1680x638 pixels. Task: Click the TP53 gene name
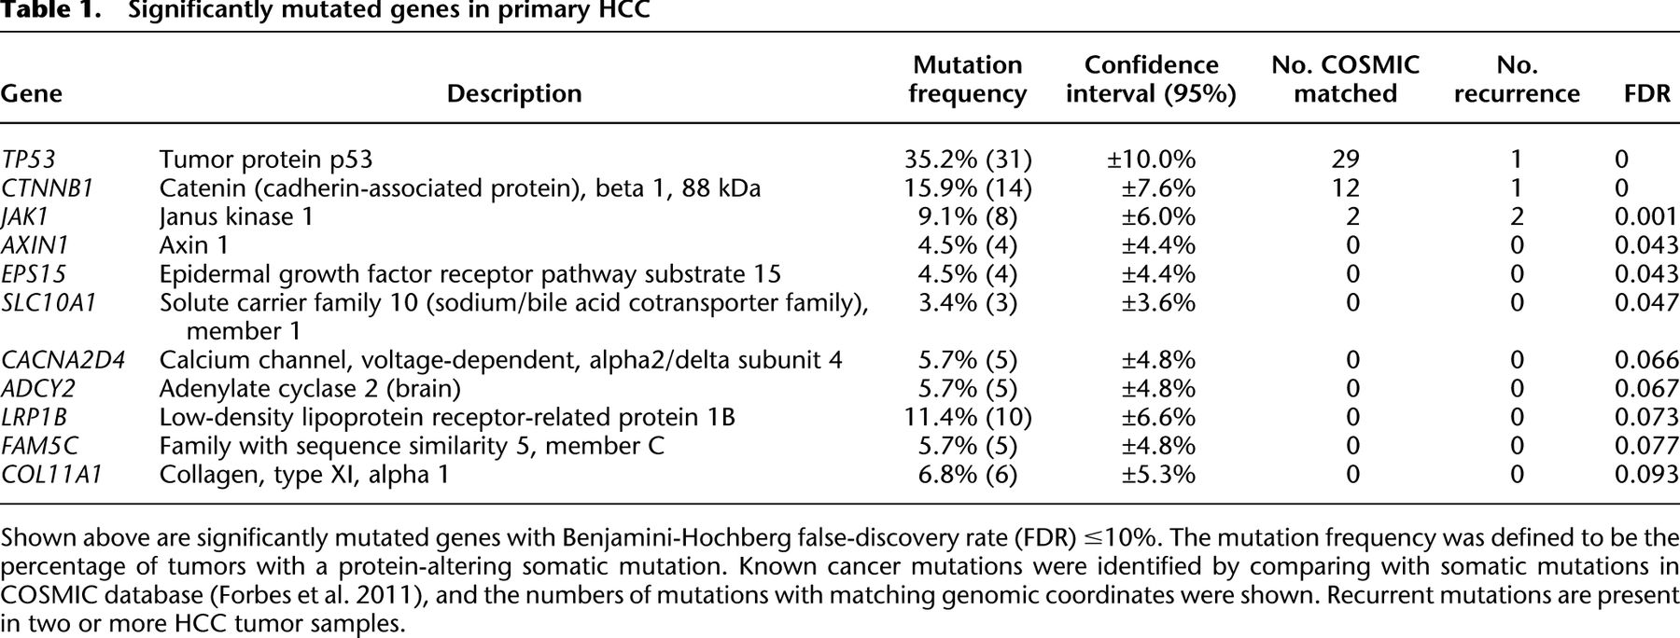[29, 159]
